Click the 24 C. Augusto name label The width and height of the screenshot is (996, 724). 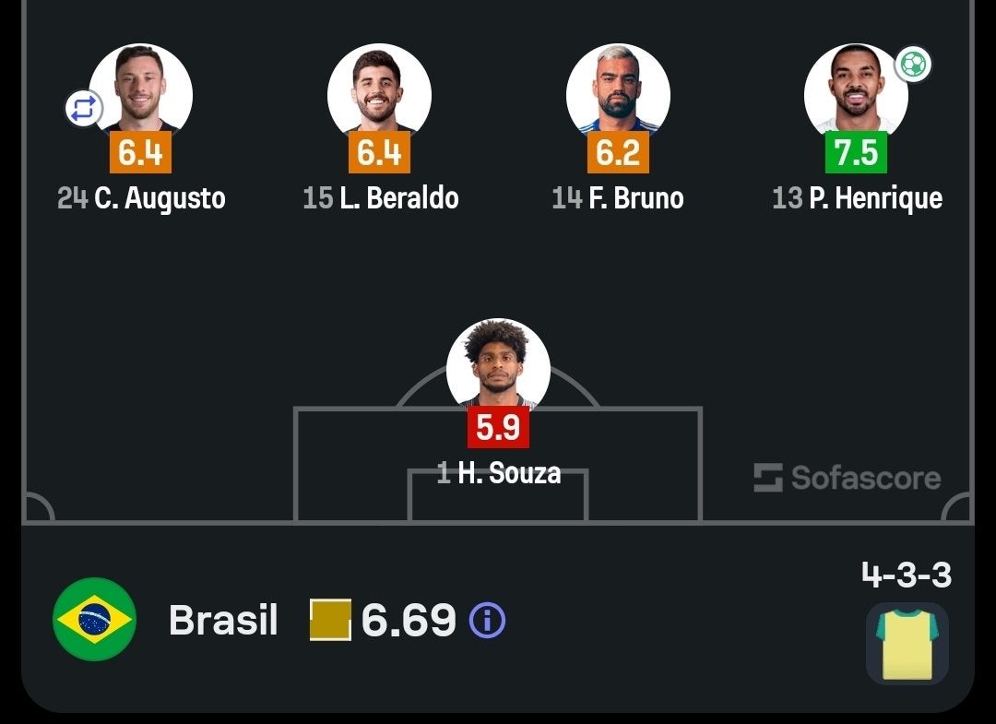click(141, 198)
